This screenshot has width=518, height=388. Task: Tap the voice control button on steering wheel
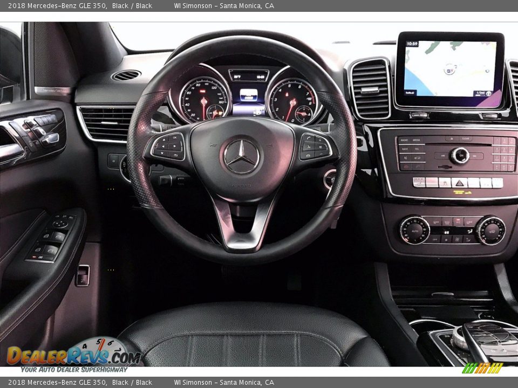tap(309, 147)
